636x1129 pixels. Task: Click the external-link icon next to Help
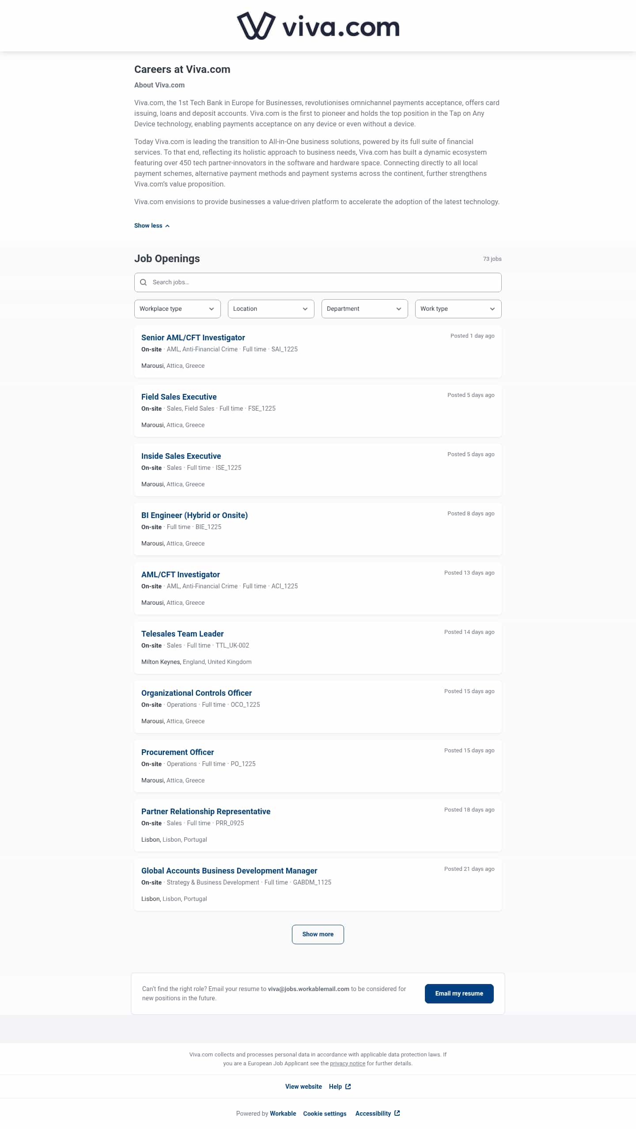click(348, 1086)
